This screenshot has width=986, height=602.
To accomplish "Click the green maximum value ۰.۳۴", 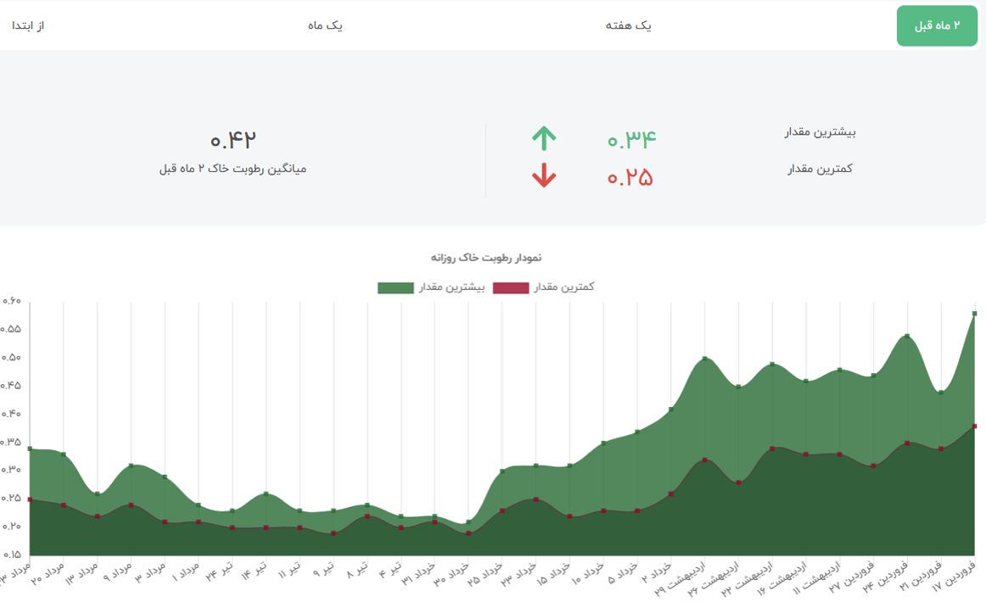I will click(x=631, y=139).
